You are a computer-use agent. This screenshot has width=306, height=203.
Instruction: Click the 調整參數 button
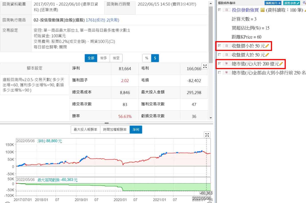tap(292, 3)
